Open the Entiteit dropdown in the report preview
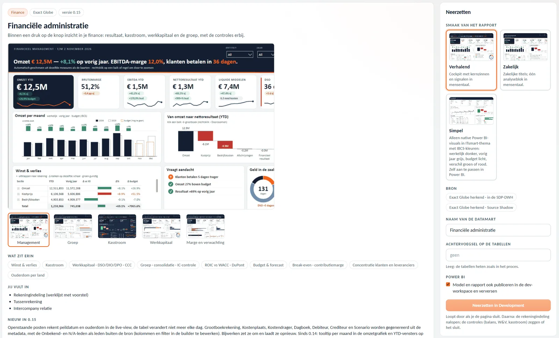559x338 pixels. 240,54
